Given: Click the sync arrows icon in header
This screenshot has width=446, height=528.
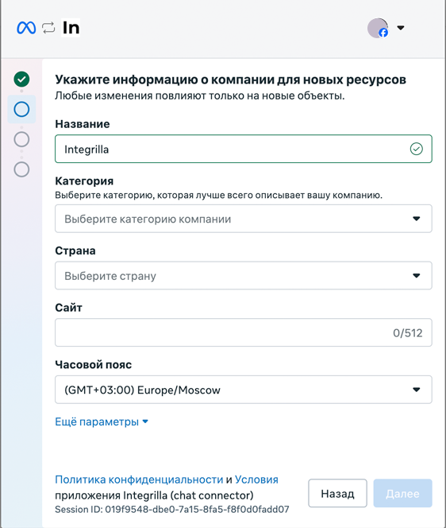Looking at the screenshot, I should 48,28.
